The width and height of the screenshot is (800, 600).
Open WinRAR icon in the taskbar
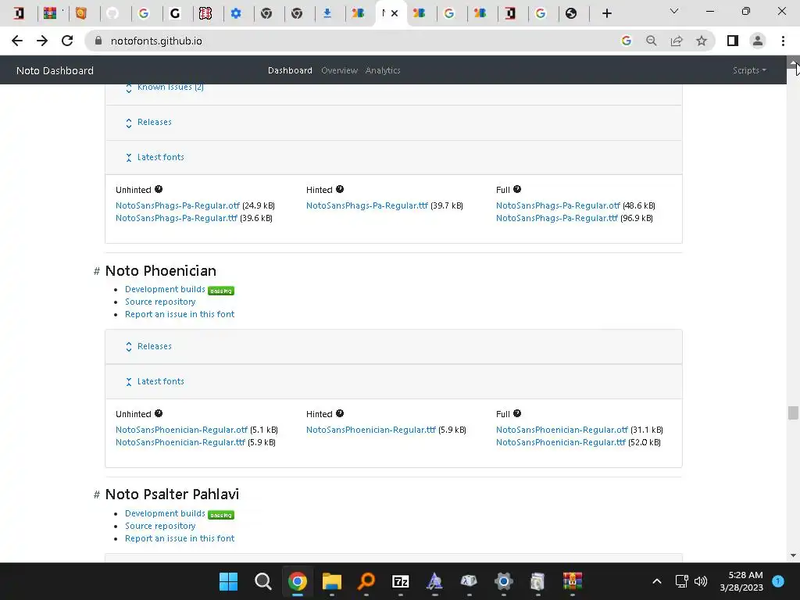(573, 581)
